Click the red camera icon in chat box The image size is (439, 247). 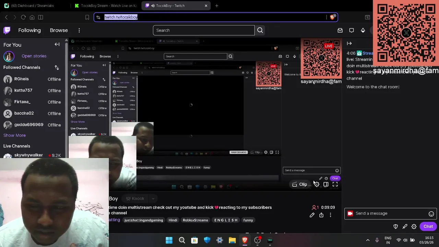click(x=350, y=213)
